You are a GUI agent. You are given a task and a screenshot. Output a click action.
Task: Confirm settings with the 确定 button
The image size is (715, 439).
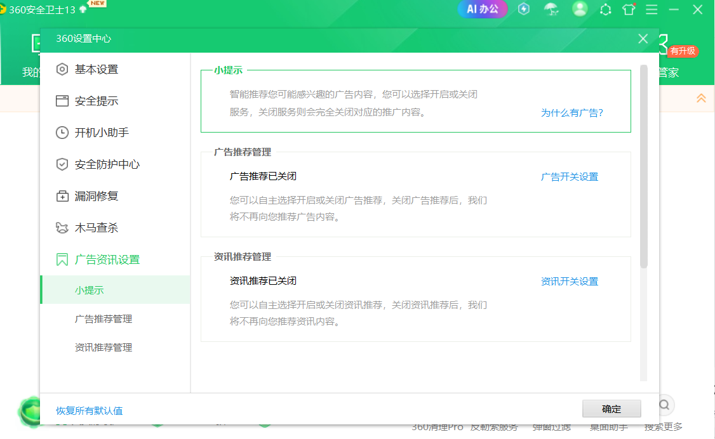tap(611, 409)
